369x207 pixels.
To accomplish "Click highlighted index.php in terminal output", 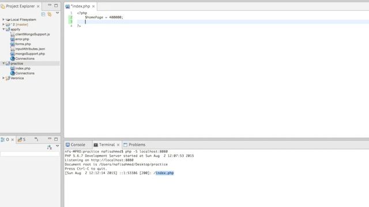I will click(165, 173).
